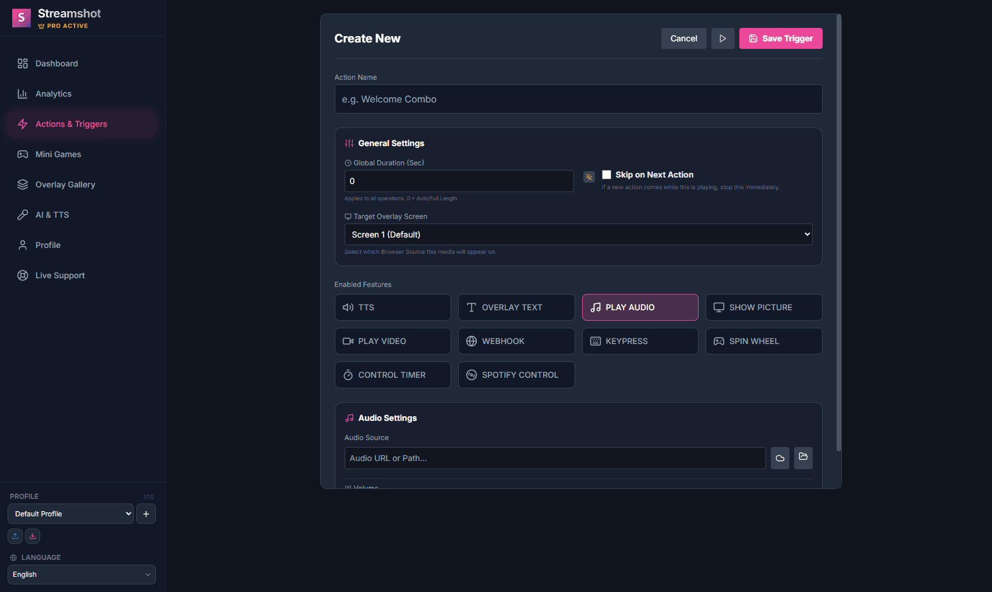Open AI & TTS via its key icon

(23, 214)
